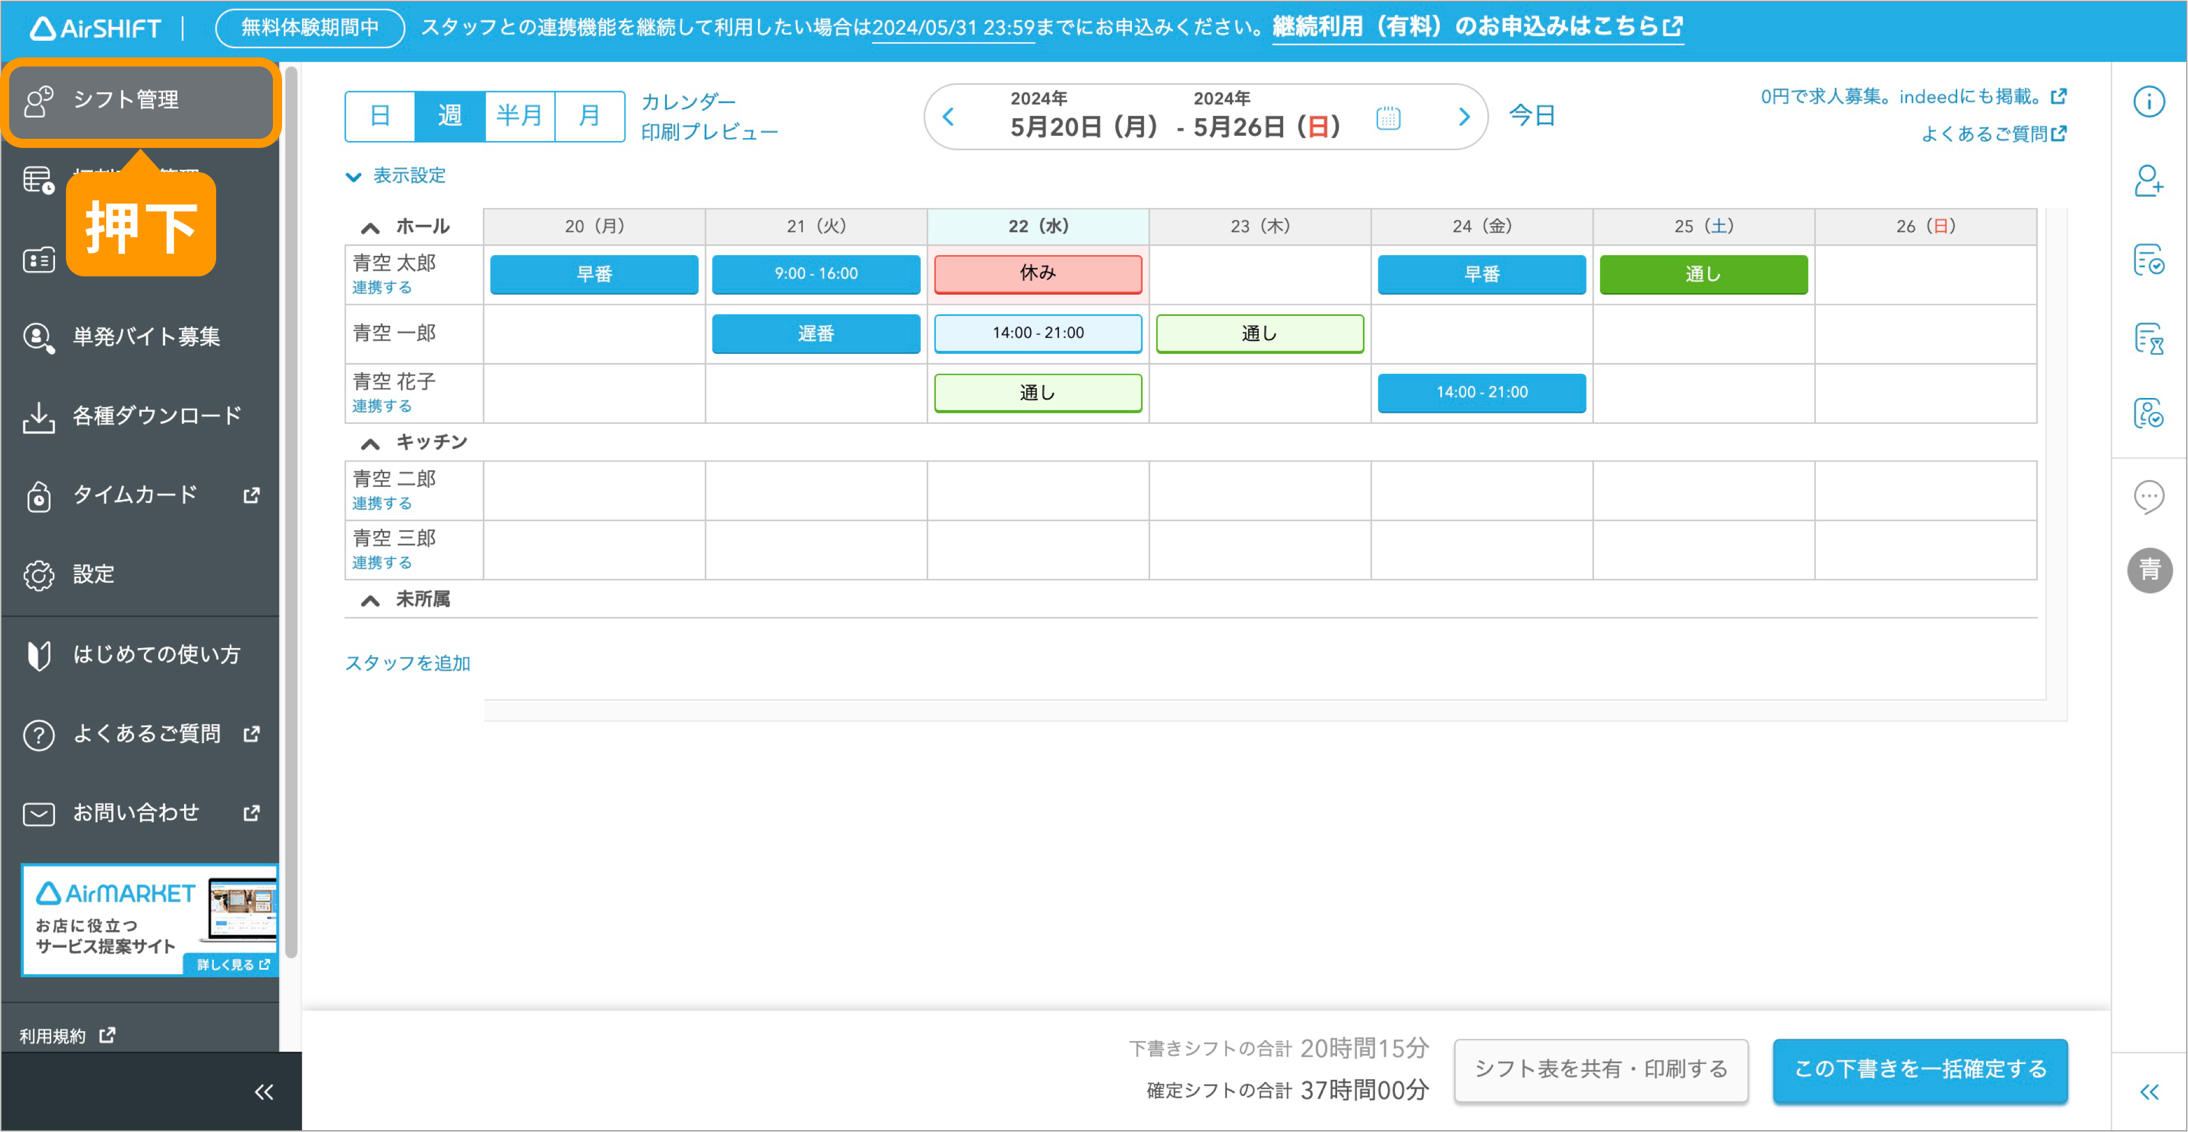Click the envelope icon for お問い合わせ

(x=38, y=814)
